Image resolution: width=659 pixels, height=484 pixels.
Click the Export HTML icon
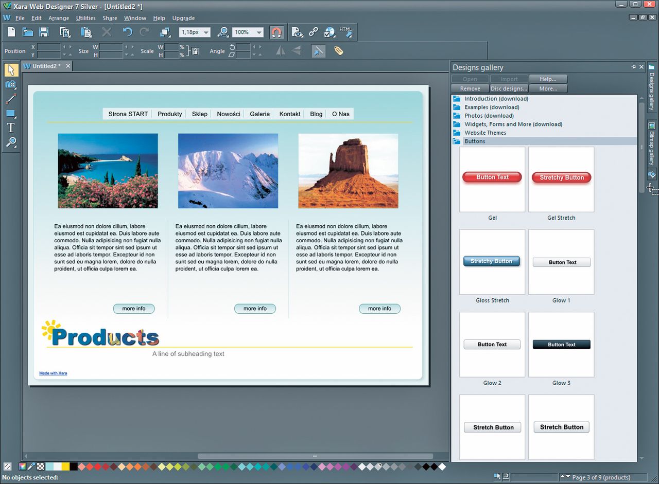click(345, 32)
